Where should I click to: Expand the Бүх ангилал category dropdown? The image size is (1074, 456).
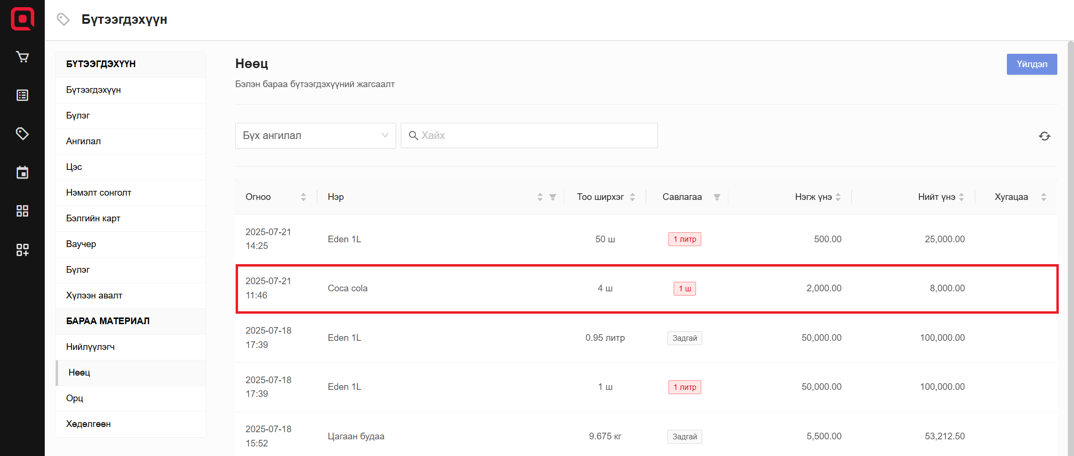315,136
